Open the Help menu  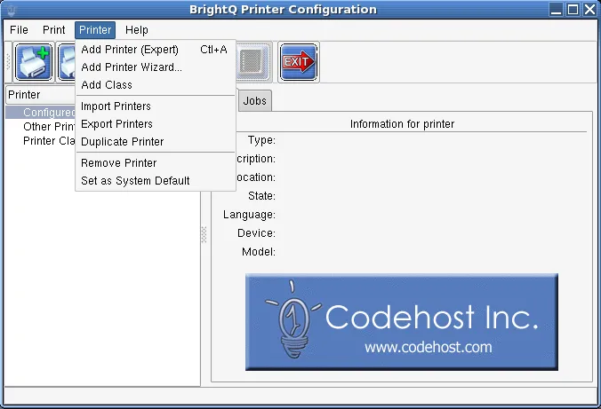(136, 30)
